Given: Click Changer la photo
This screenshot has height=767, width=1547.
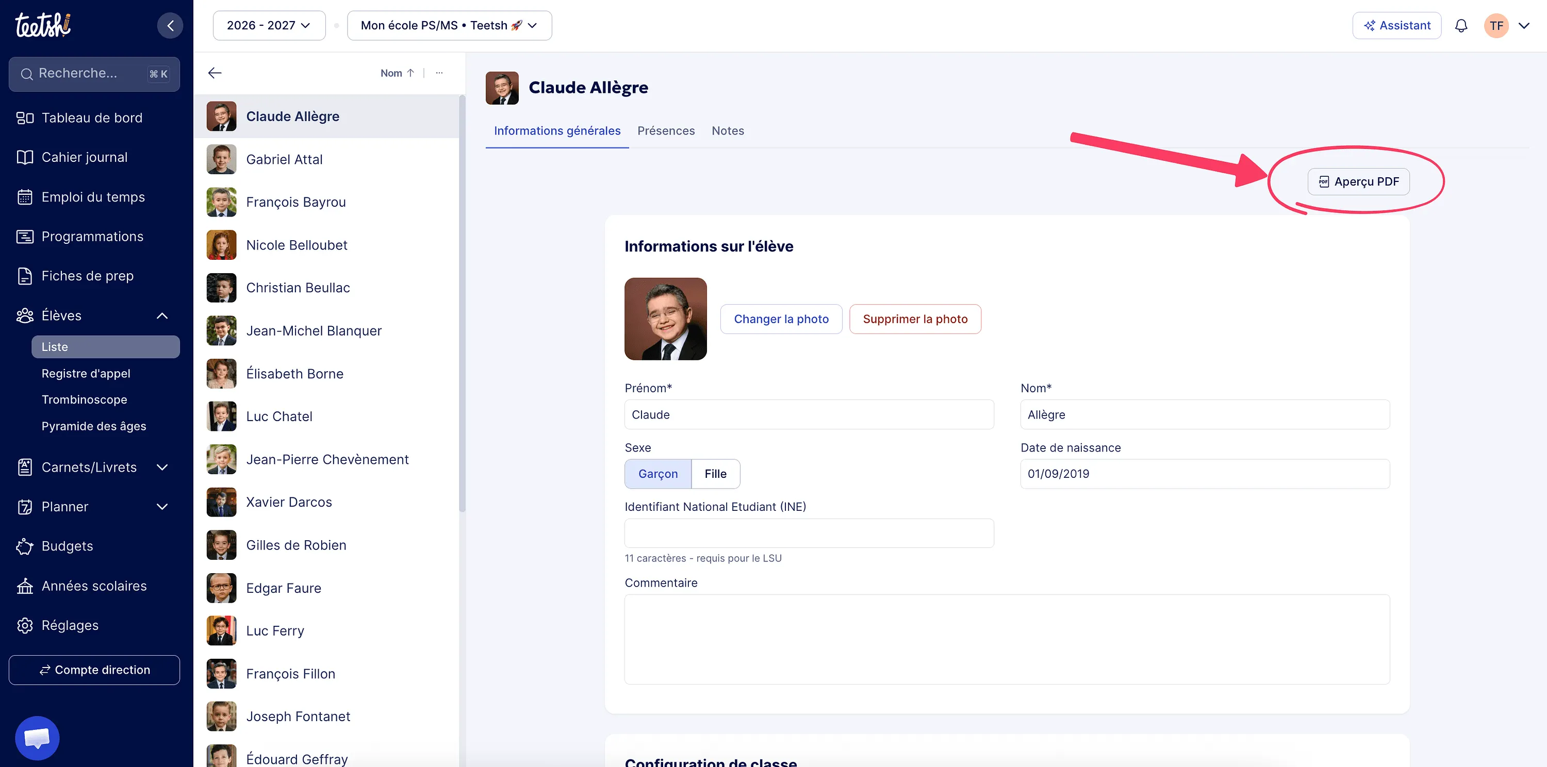Looking at the screenshot, I should [x=781, y=319].
